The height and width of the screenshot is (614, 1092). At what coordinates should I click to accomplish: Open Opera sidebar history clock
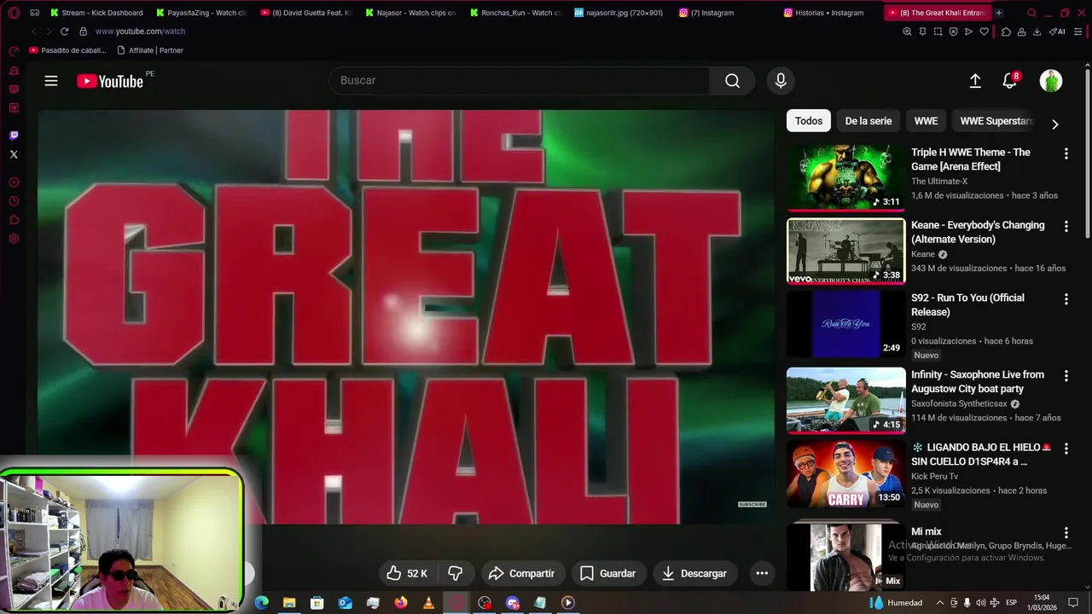click(x=14, y=201)
